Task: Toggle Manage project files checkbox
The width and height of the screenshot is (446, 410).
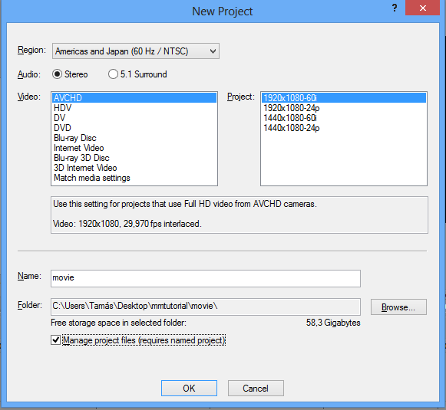Action: (56, 339)
